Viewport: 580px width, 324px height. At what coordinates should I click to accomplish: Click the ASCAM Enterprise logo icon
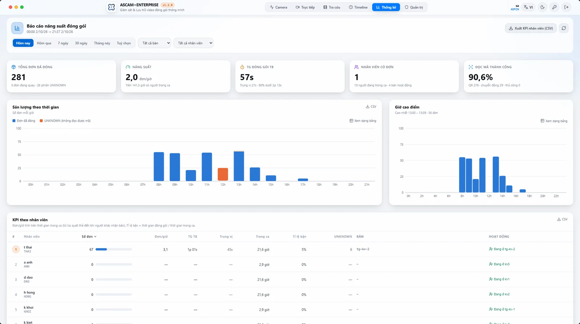tap(112, 7)
